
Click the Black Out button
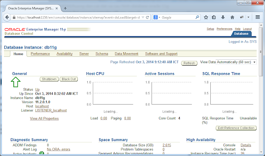pyautogui.click(x=69, y=79)
